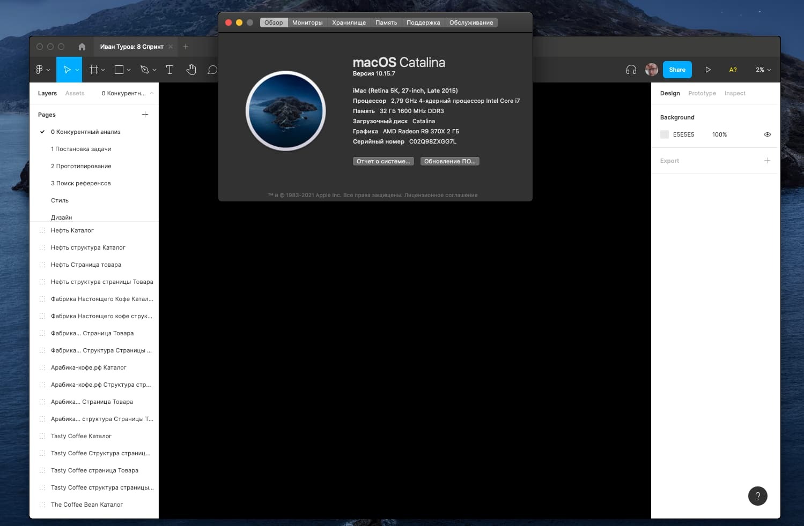Click the background color swatch E5E5E5
804x526 pixels.
point(665,134)
